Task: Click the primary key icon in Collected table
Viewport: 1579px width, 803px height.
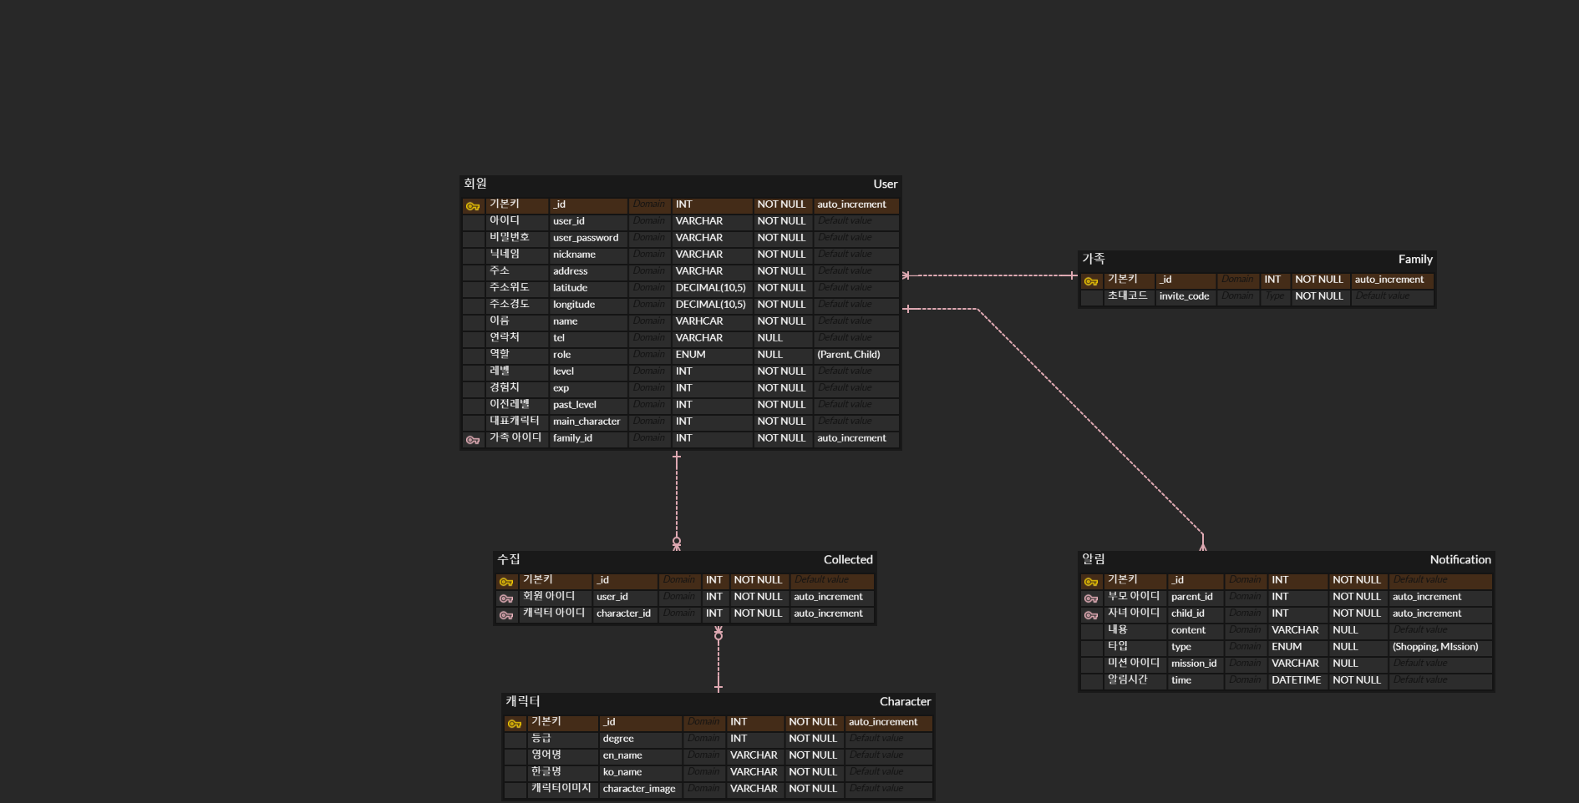Action: tap(506, 582)
